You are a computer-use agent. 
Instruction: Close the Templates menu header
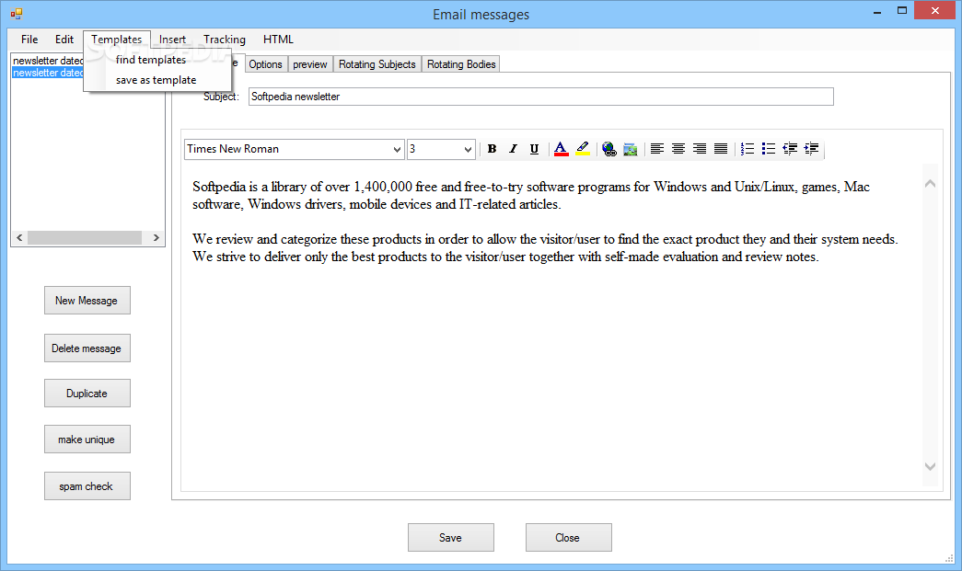(x=117, y=40)
